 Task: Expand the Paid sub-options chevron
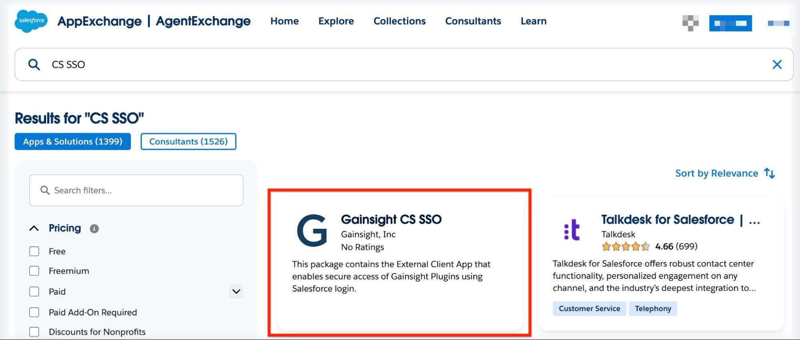[x=236, y=292]
